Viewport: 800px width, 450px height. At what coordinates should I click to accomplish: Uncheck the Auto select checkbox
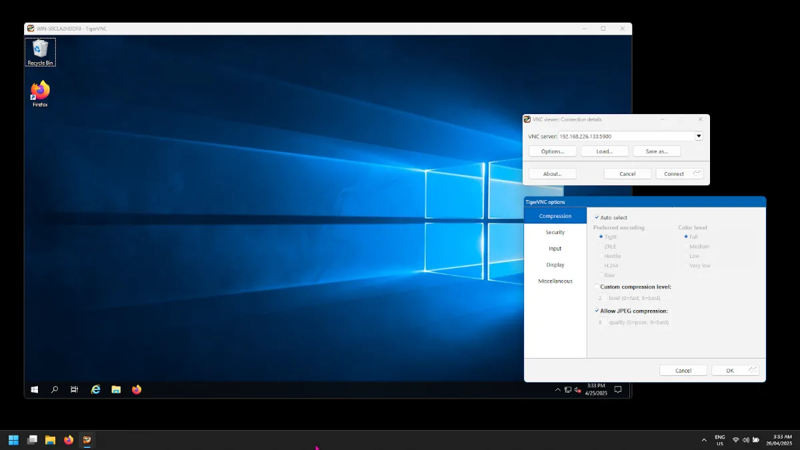(x=597, y=217)
